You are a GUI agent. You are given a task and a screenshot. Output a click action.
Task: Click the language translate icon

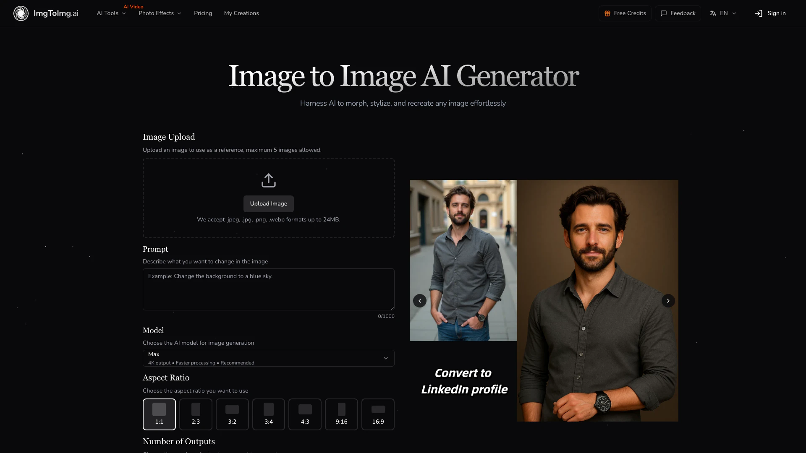[713, 13]
